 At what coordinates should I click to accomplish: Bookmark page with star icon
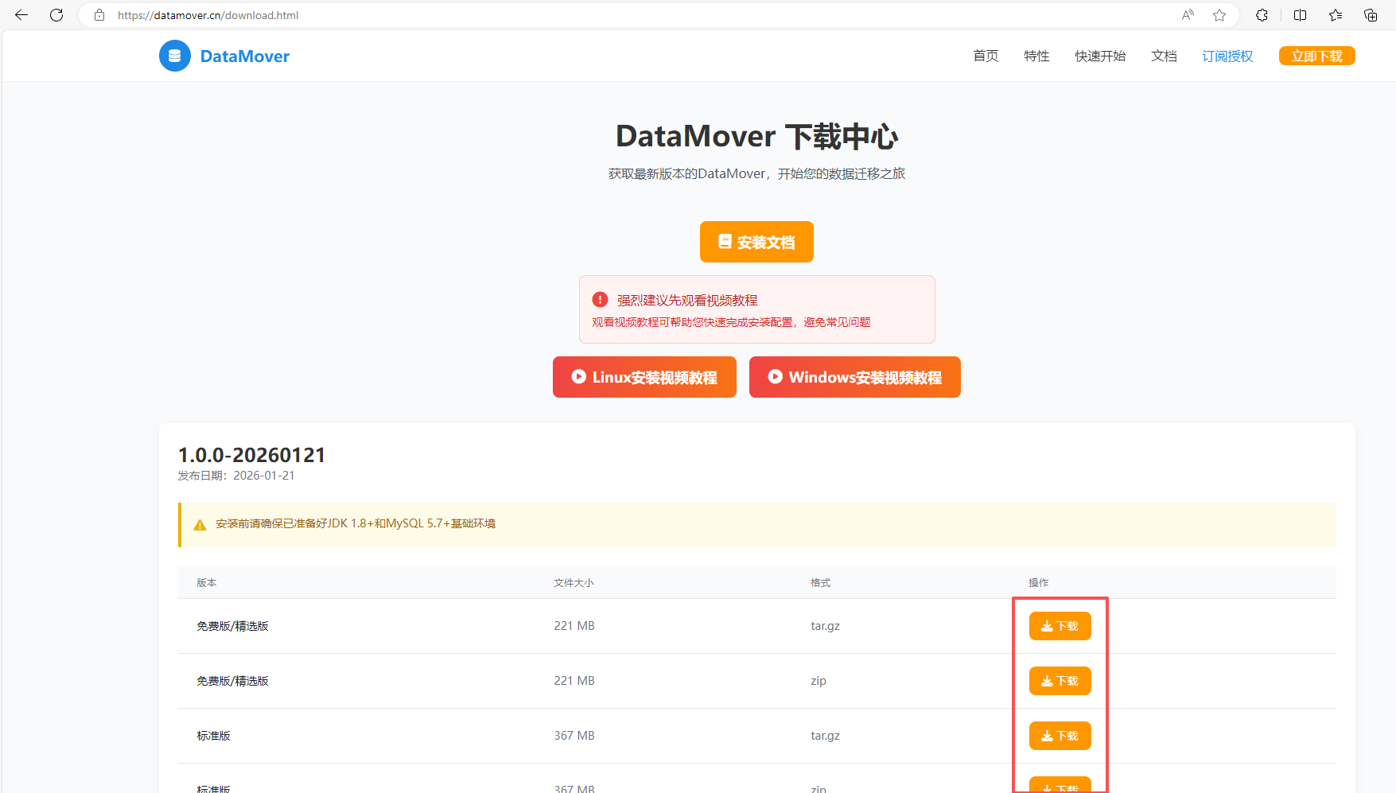coord(1219,15)
